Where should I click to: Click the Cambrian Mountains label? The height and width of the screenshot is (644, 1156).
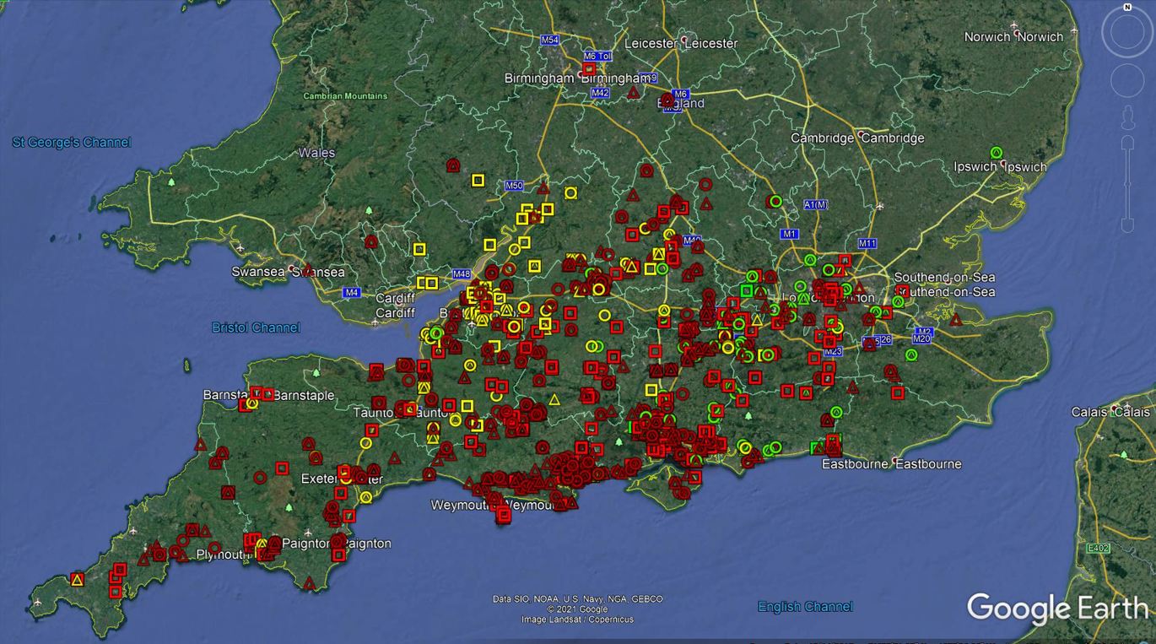(345, 96)
